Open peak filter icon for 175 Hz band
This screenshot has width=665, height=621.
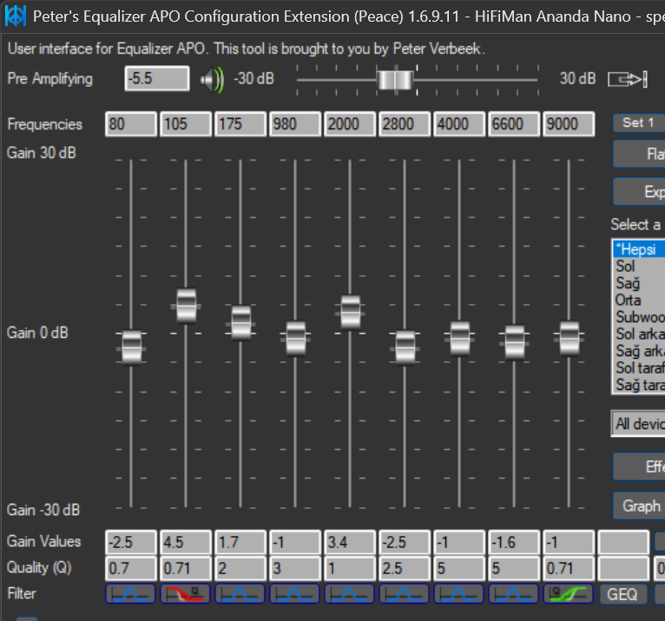(240, 594)
